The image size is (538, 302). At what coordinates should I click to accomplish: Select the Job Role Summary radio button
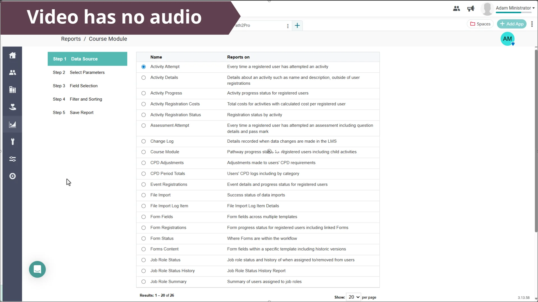tap(143, 282)
